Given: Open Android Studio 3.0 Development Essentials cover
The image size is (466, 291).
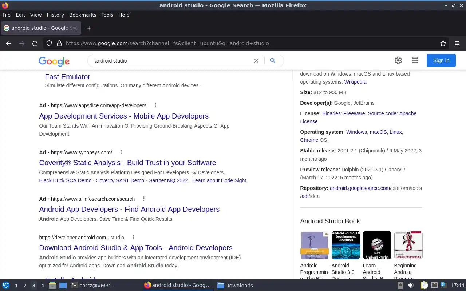Looking at the screenshot, I should coord(346,245).
